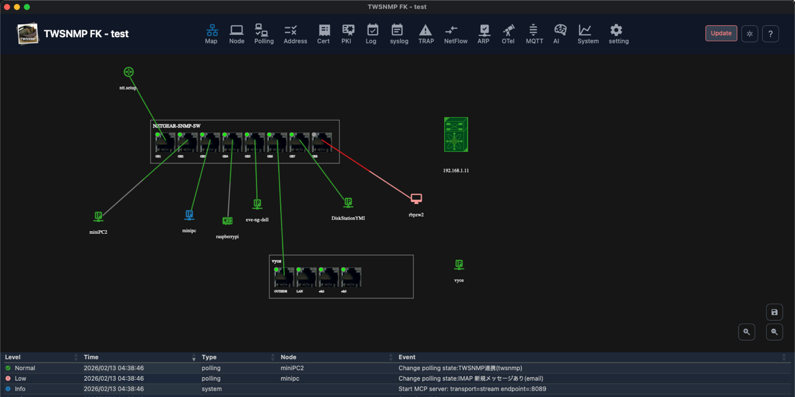
Task: Sort log entries by the Node column
Action: point(288,357)
